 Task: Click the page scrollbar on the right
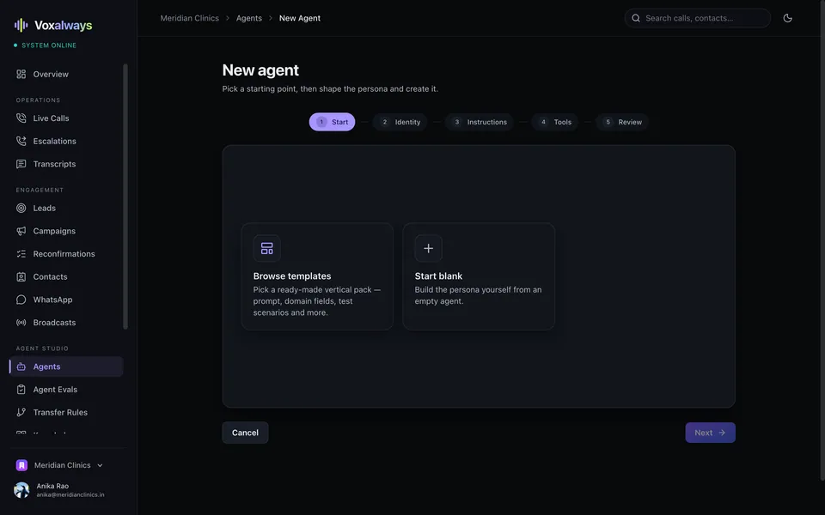[x=822, y=240]
